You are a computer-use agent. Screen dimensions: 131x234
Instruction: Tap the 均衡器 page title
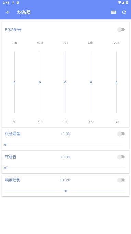[x=24, y=12]
